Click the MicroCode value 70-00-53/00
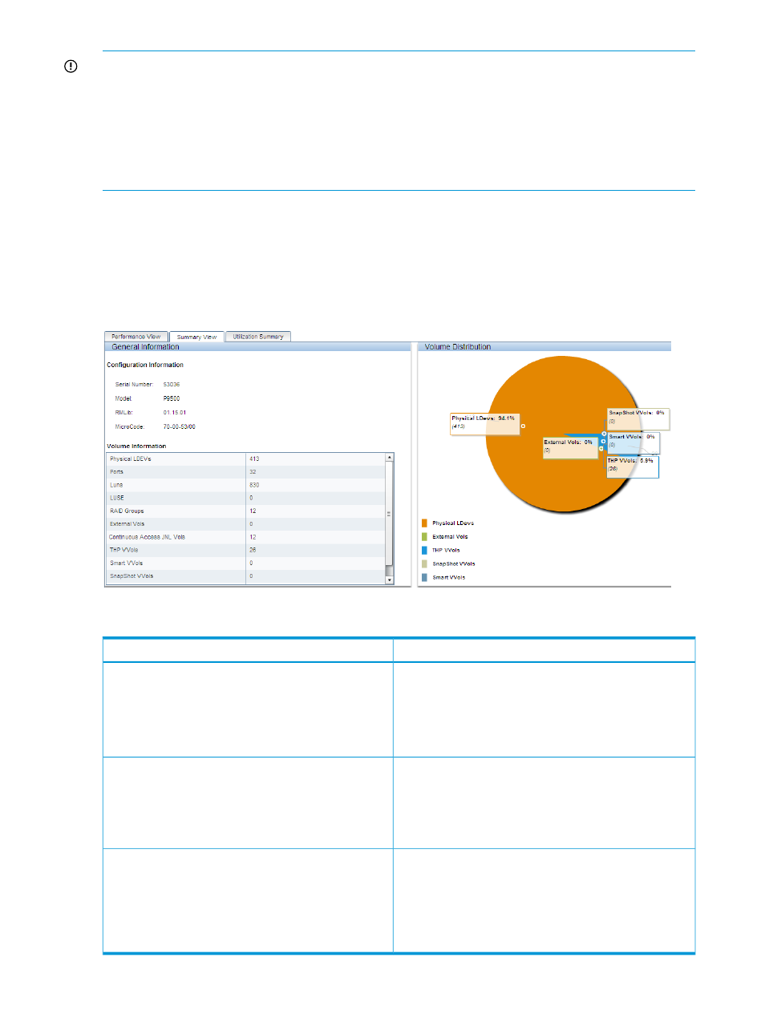This screenshot has width=765, height=1018. pos(180,427)
